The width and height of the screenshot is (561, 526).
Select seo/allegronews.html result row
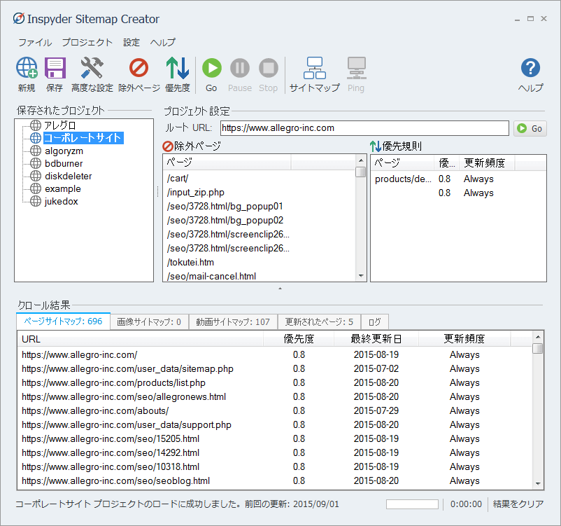click(x=275, y=396)
